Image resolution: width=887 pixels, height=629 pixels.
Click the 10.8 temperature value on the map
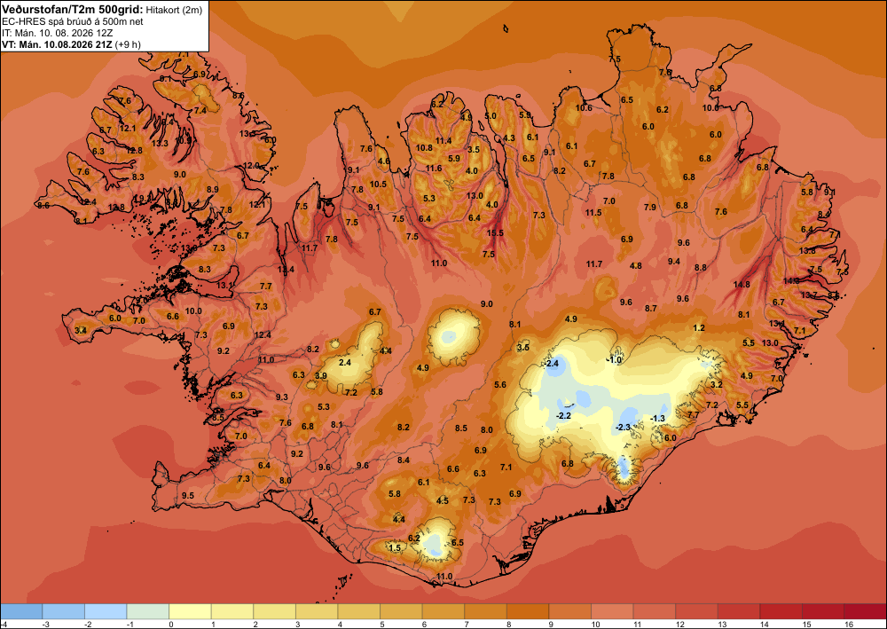[424, 148]
